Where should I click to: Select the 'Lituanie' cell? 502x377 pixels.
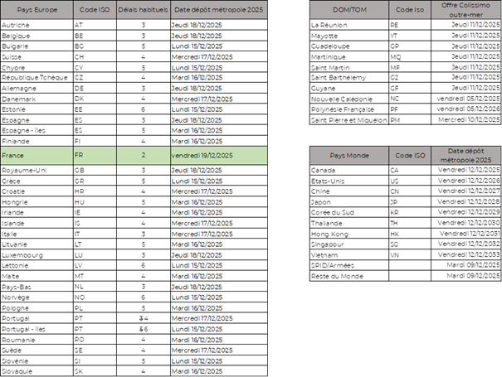(37, 244)
